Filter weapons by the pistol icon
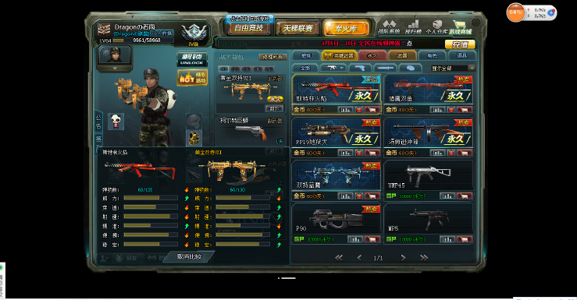 click(x=360, y=68)
